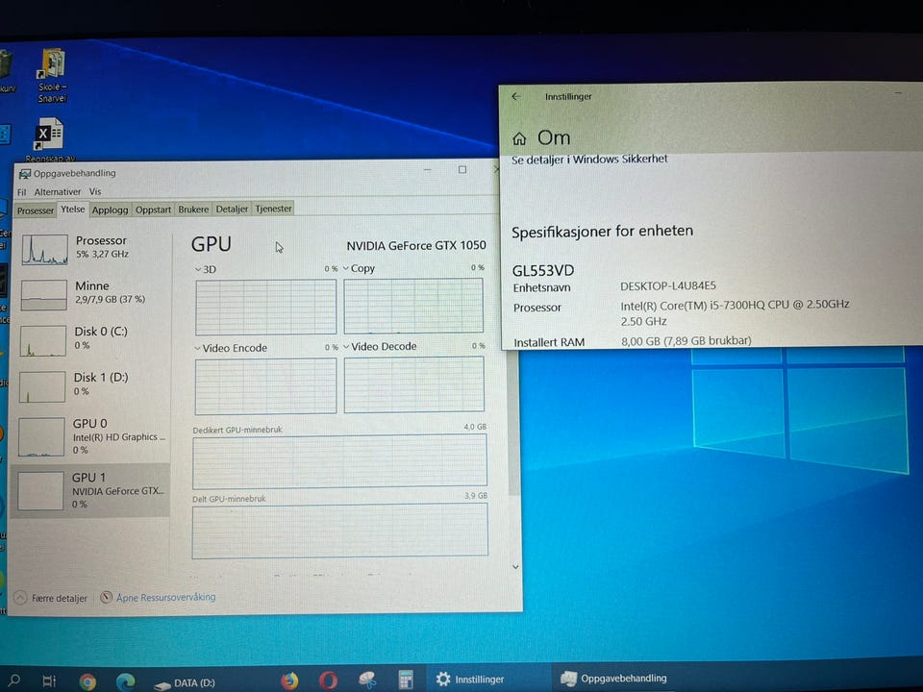Viewport: 923px width, 692px height.
Task: Minimize the Oppgavebehandling window
Action: [x=428, y=170]
